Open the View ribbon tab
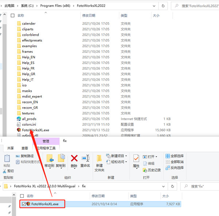Image resolution: width=219 pixels, height=216 pixels. pos(25,148)
